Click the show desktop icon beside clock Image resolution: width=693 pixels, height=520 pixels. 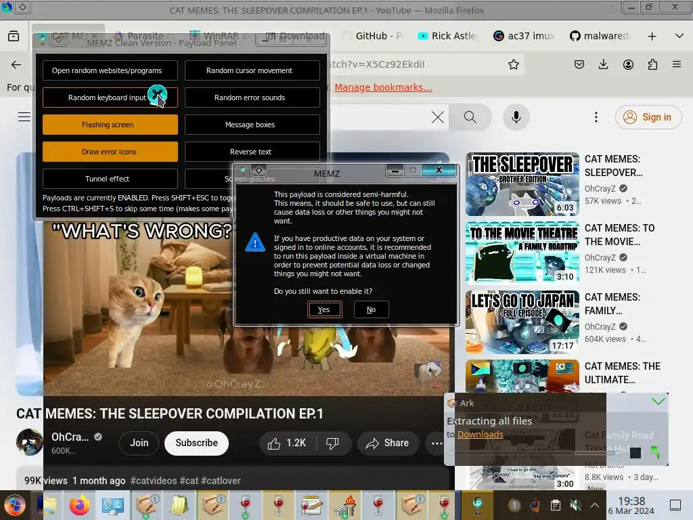pos(675,505)
